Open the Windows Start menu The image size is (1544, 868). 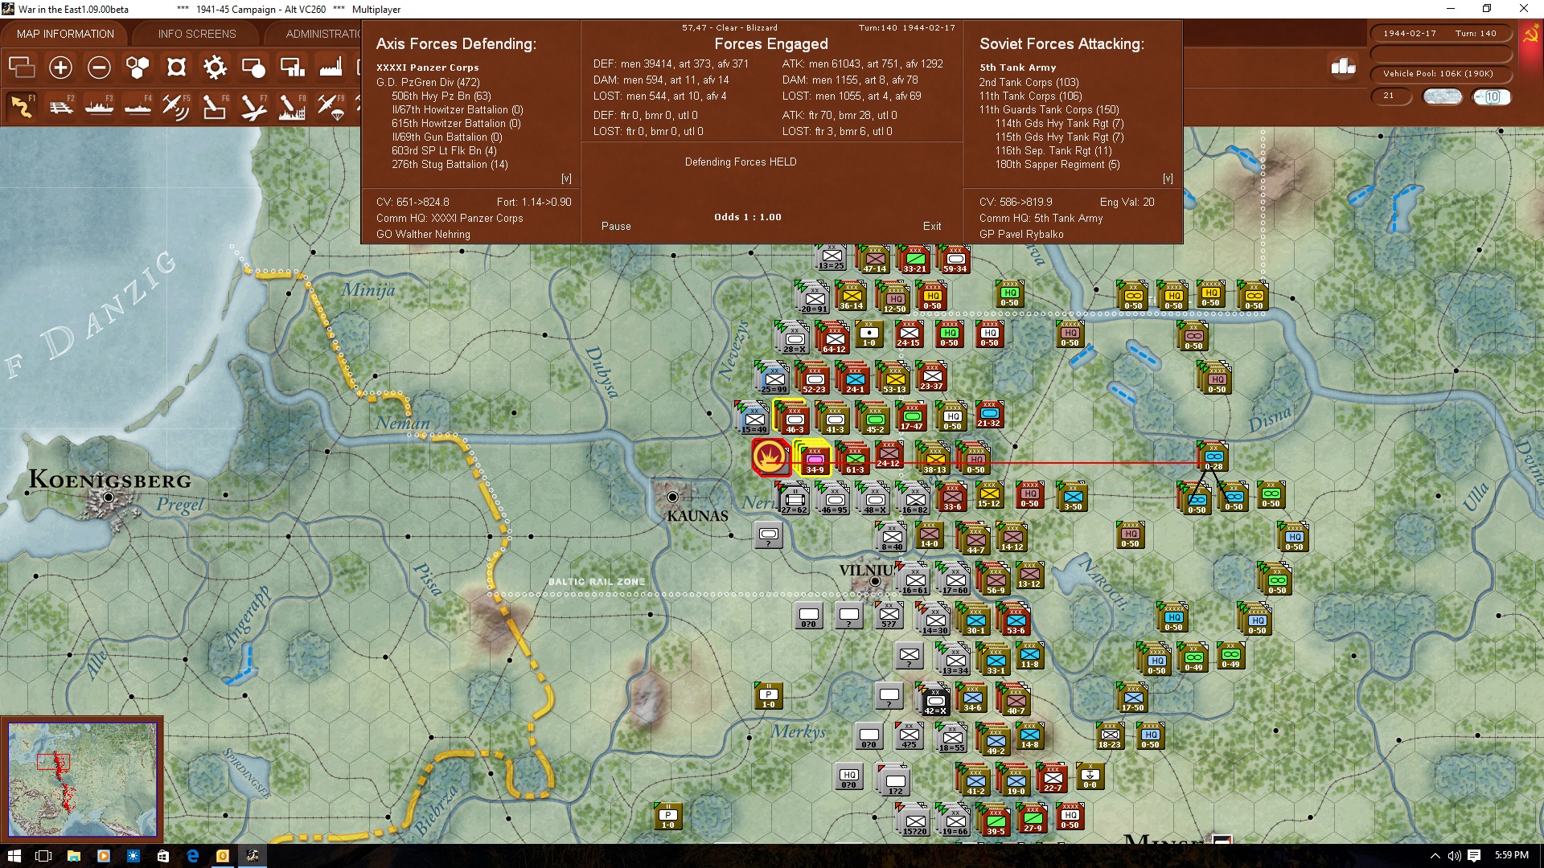click(x=14, y=856)
